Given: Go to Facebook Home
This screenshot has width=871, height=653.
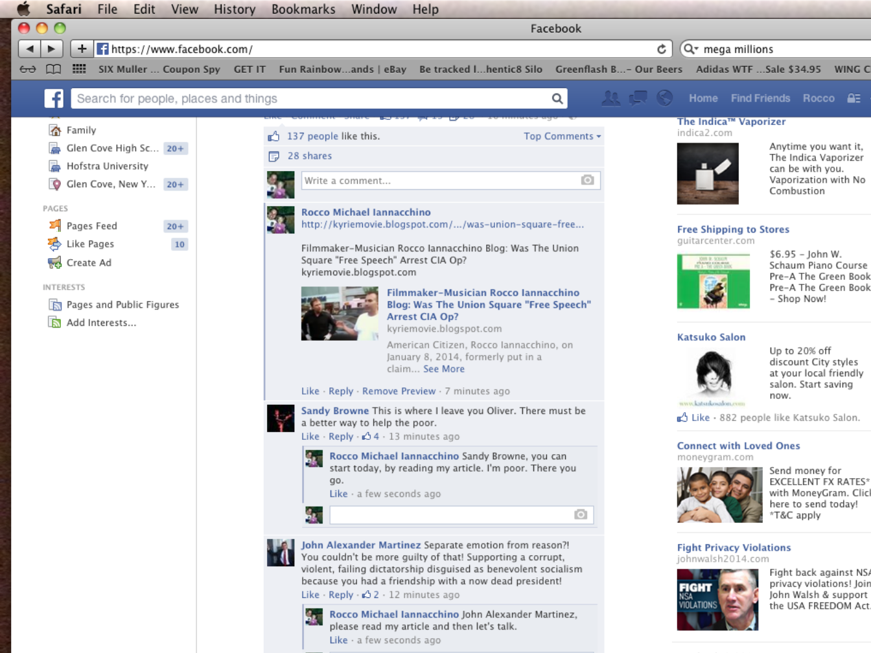Looking at the screenshot, I should click(x=703, y=98).
